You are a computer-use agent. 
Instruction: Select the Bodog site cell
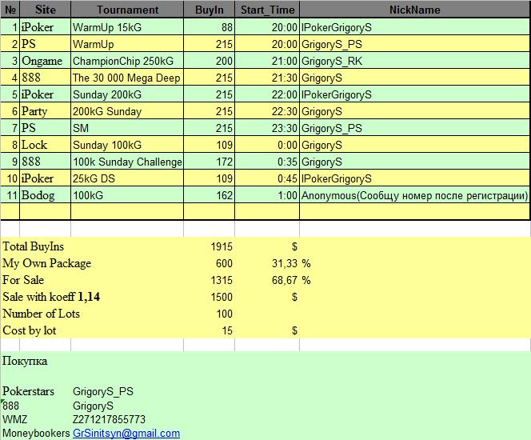(45, 195)
